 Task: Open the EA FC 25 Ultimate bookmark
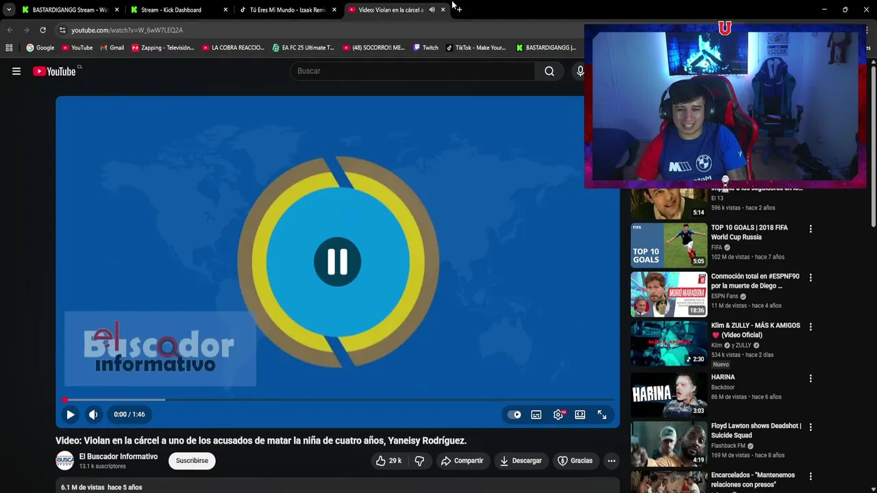click(x=303, y=48)
